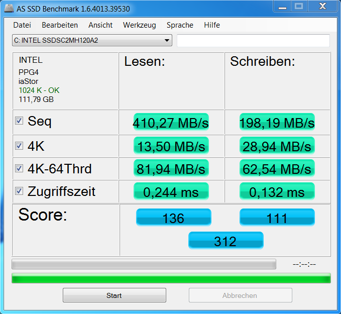Disable the 4K-64Thrd test checkbox
341x314 pixels.
tap(19, 168)
